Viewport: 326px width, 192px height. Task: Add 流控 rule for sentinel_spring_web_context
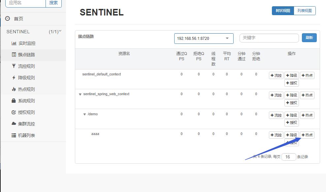pos(276,95)
